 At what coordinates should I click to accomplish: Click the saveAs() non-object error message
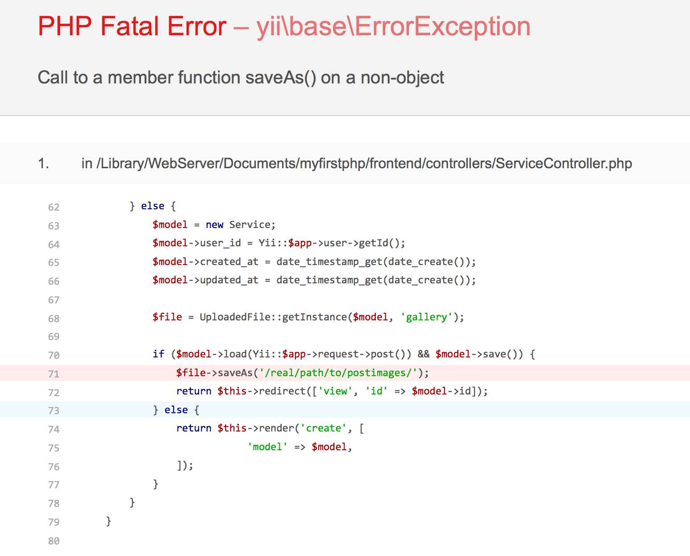[x=241, y=78]
